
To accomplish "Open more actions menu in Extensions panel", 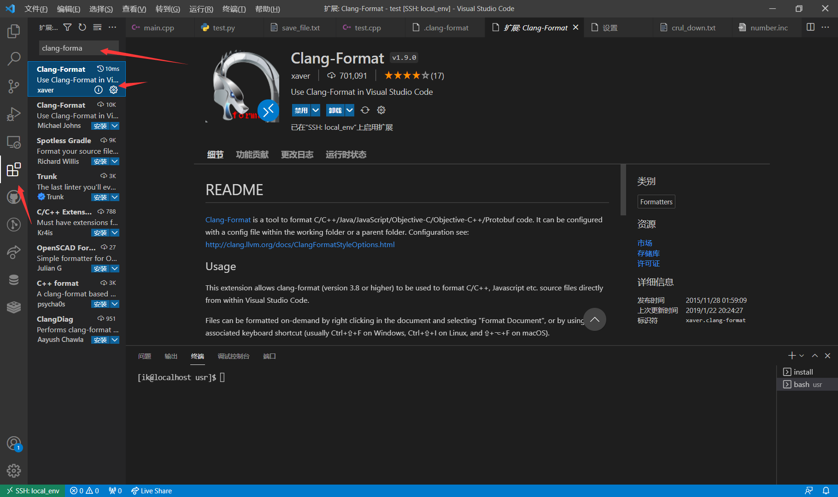I will tap(112, 27).
